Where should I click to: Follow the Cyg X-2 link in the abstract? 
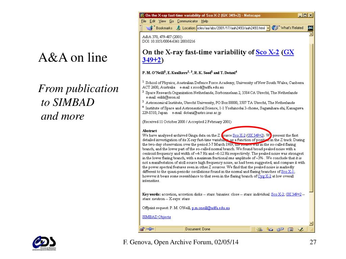[264, 176]
